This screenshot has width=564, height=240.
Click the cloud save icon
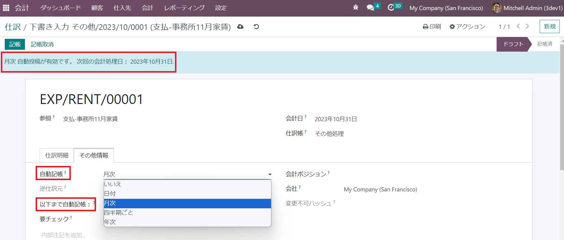point(240,27)
